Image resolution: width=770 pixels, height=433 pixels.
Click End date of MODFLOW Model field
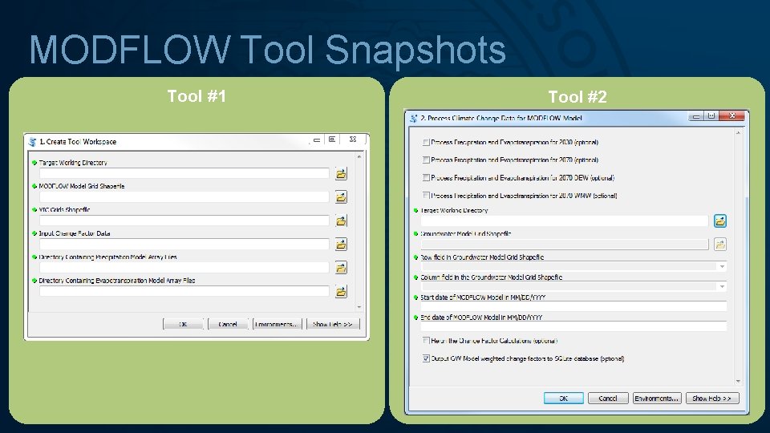(573, 326)
